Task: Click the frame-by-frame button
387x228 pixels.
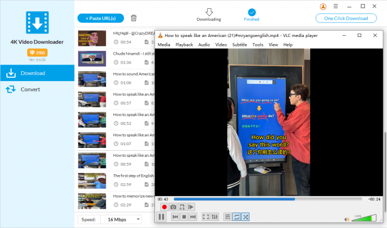Action: coord(191,207)
